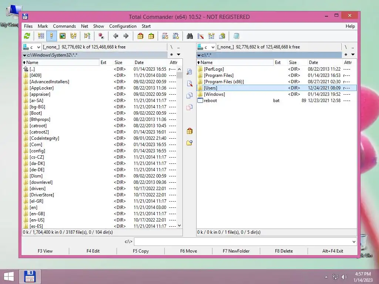Switch to Thumbnail view icon

tap(62, 36)
